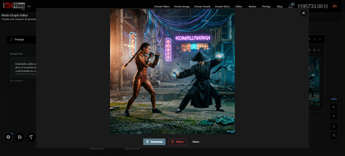Image resolution: width=345 pixels, height=156 pixels.
Task: Zoom out on the node canvas
Action: pos(334,116)
